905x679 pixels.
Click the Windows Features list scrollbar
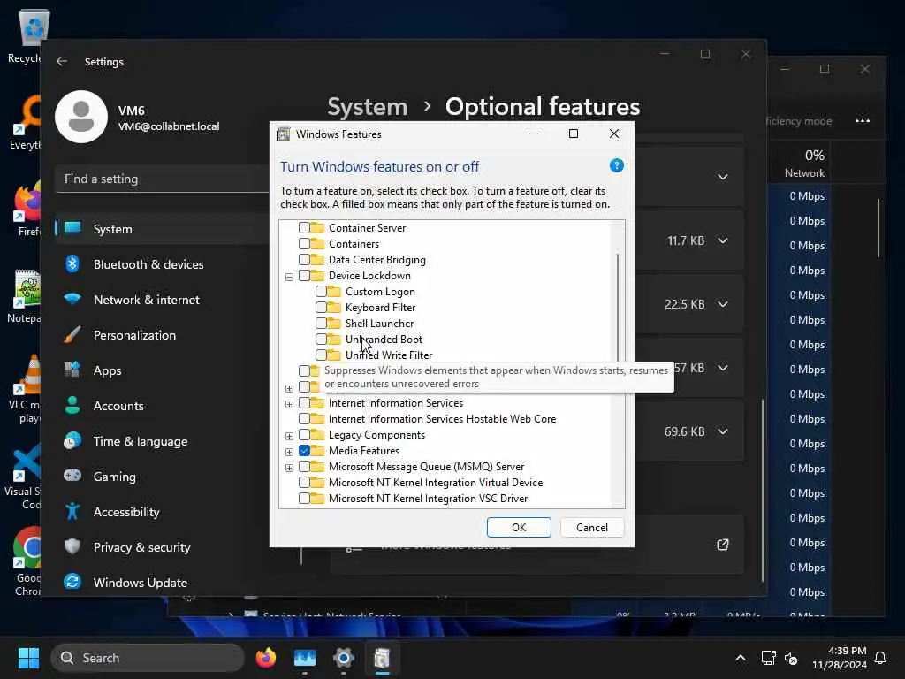(618, 308)
